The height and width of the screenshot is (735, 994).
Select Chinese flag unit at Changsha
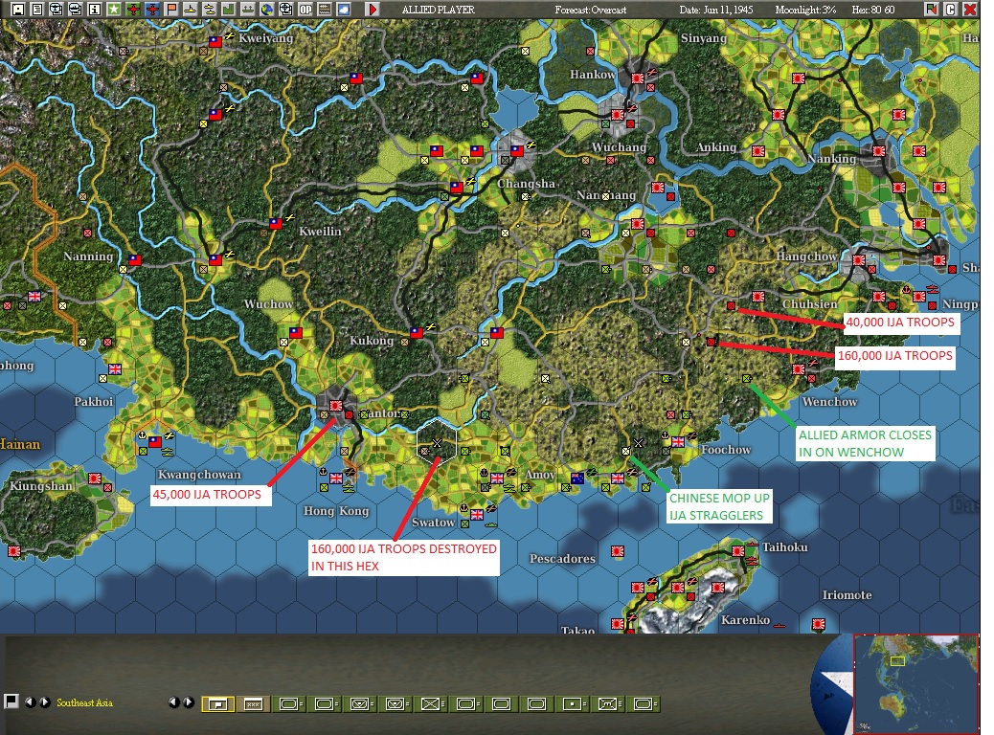[x=517, y=151]
